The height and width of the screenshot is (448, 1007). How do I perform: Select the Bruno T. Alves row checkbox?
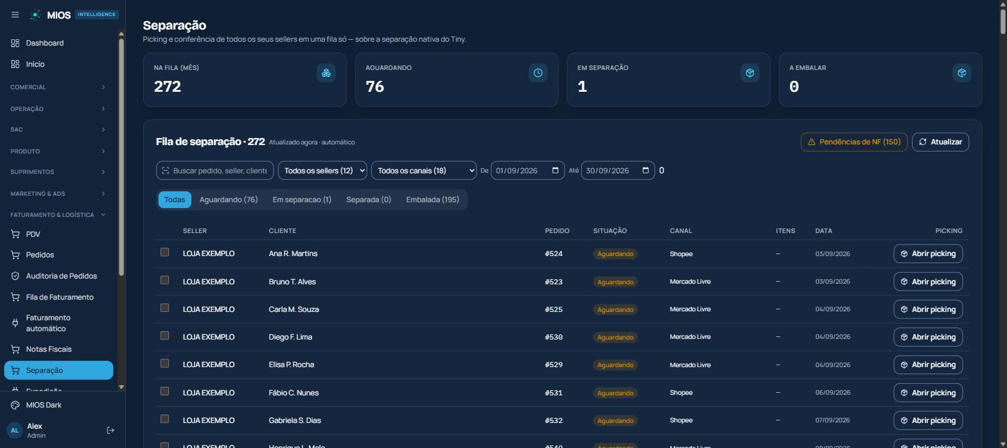(164, 280)
